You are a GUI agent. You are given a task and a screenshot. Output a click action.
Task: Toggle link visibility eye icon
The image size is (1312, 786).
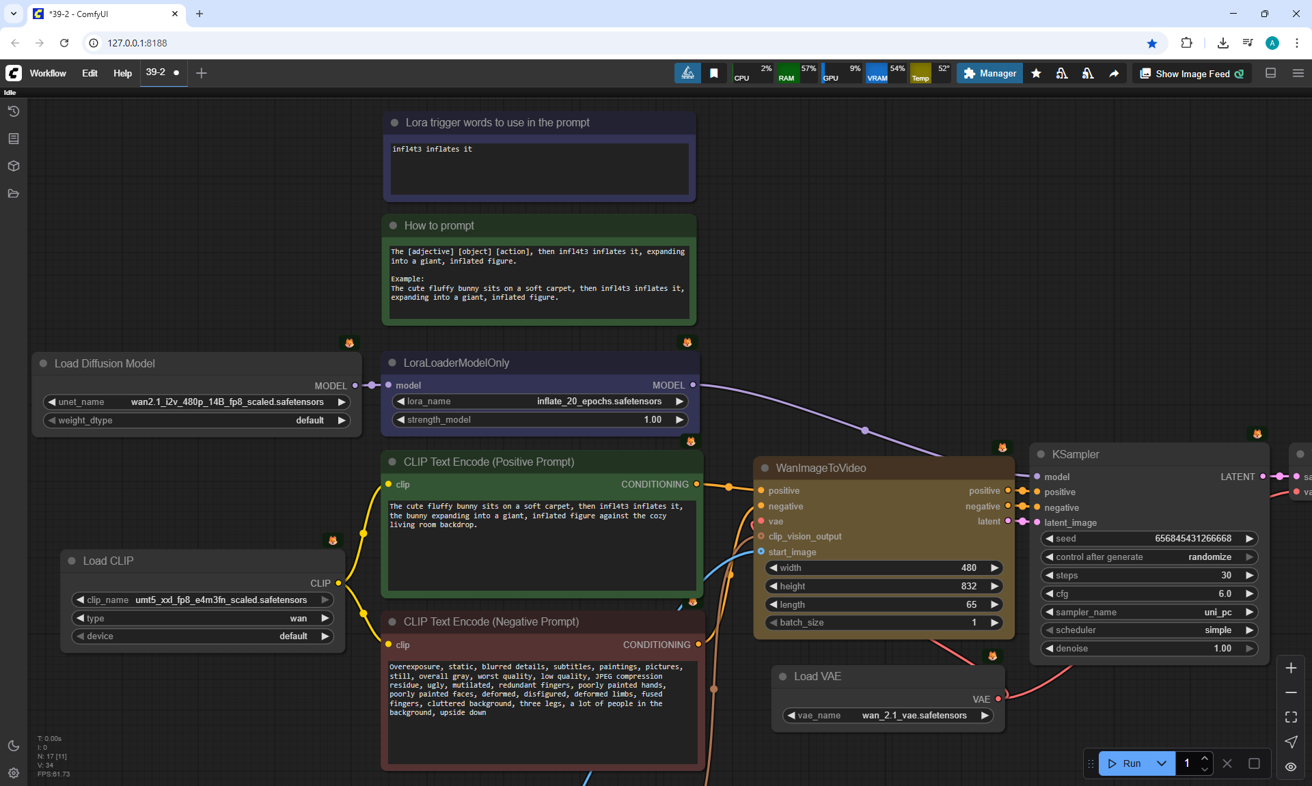pos(1291,766)
